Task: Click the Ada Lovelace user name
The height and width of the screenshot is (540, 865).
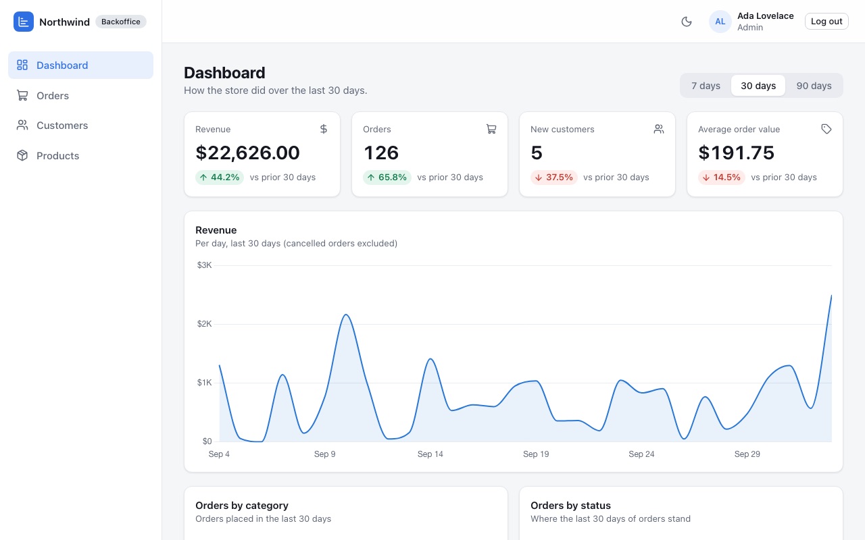Action: (766, 16)
